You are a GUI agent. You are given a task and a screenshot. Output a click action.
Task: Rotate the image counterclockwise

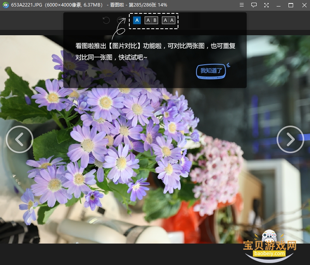pyautogui.click(x=106, y=20)
